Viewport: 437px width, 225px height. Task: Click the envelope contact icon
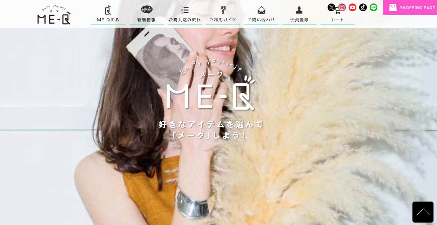[261, 10]
